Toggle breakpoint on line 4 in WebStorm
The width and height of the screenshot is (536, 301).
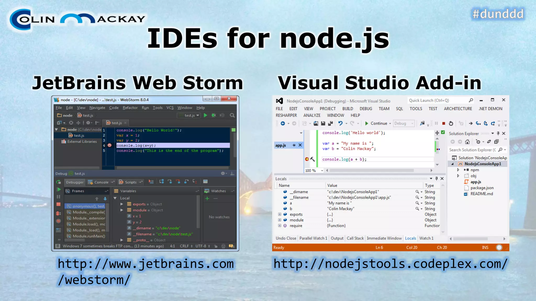[110, 145]
